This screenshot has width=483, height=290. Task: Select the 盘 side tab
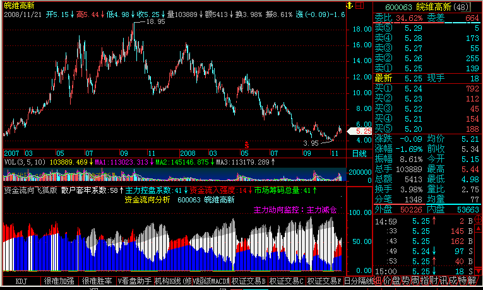[x=397, y=281]
